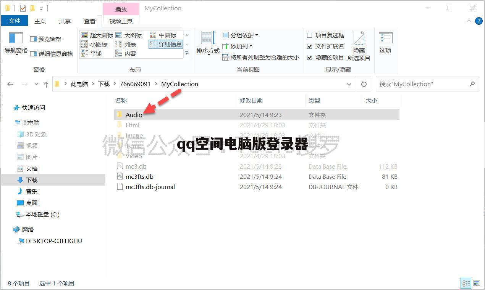Choose 中图标 layout

click(x=163, y=35)
